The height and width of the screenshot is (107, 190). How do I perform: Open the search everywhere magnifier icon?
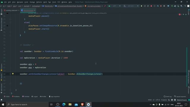(185, 6)
